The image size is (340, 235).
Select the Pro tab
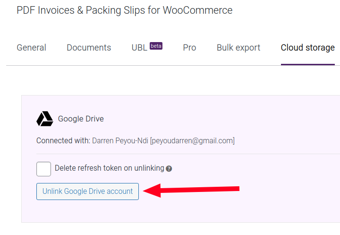pyautogui.click(x=189, y=48)
